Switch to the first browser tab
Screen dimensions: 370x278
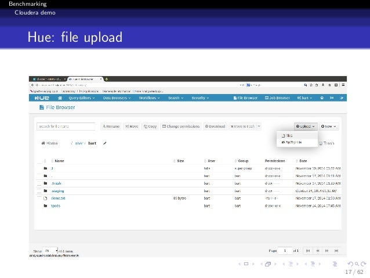coord(48,79)
